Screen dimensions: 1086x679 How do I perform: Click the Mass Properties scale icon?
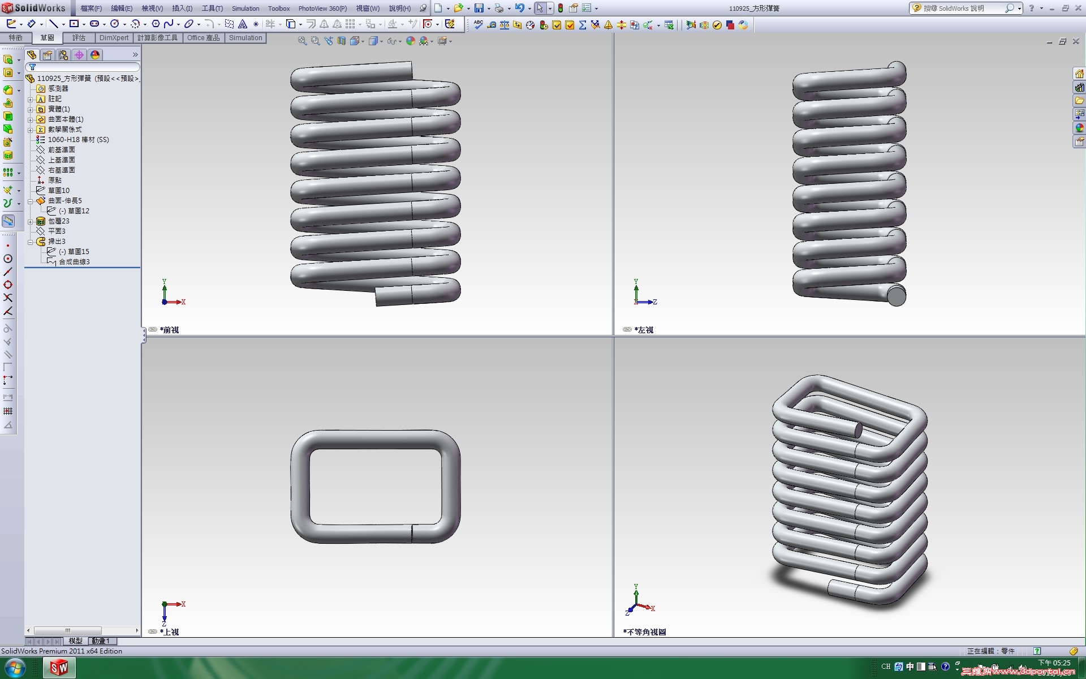click(505, 25)
